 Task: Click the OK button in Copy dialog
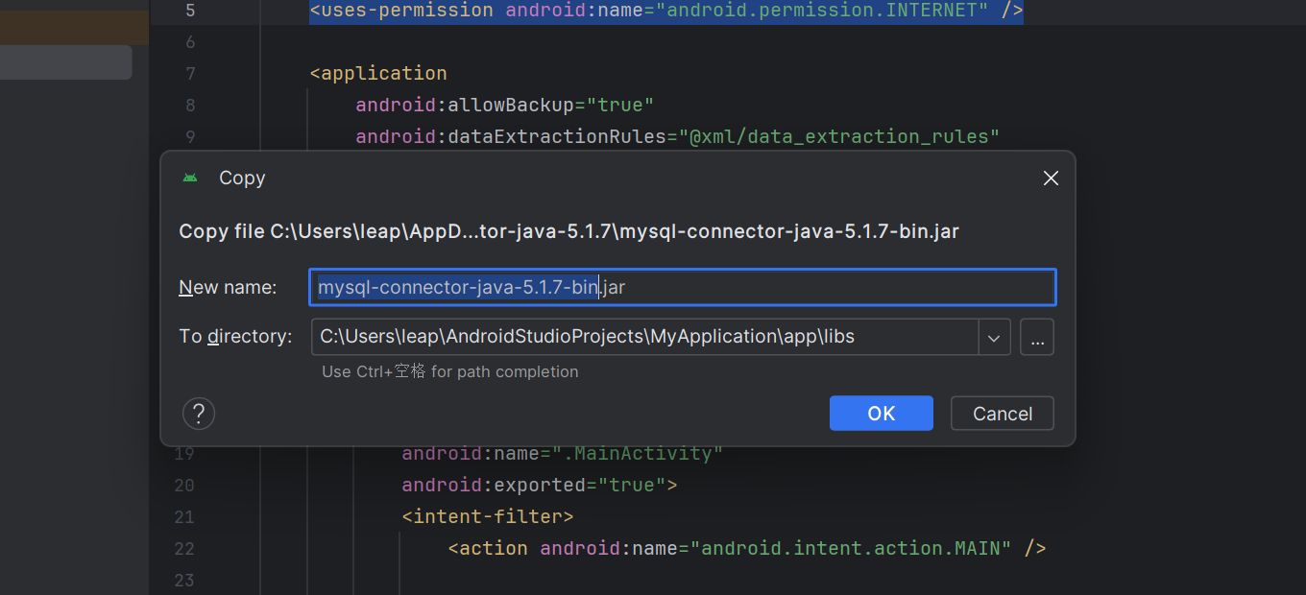pyautogui.click(x=881, y=414)
